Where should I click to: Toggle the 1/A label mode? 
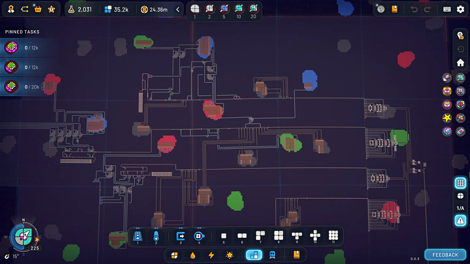pos(460,208)
